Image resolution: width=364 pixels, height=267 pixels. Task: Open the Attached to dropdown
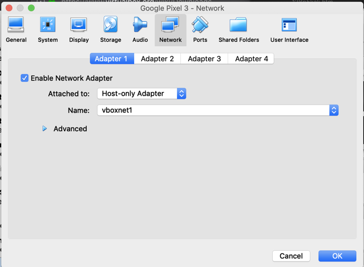point(141,93)
